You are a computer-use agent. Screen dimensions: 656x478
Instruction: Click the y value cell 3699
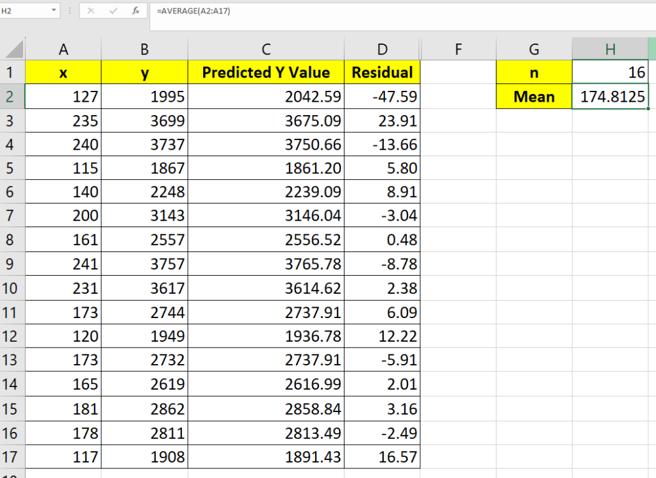point(145,120)
